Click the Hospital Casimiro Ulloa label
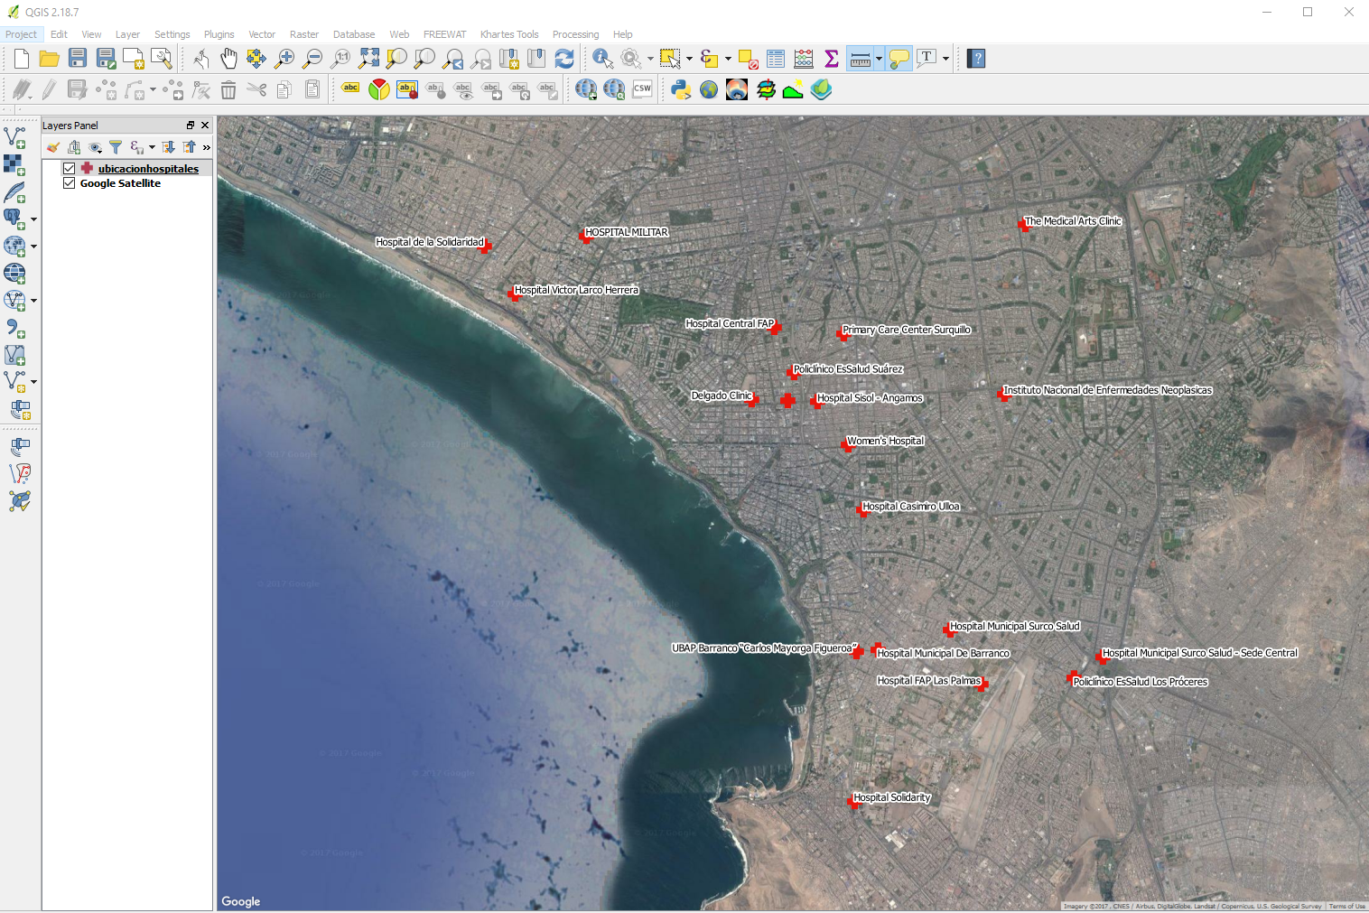 click(x=911, y=507)
